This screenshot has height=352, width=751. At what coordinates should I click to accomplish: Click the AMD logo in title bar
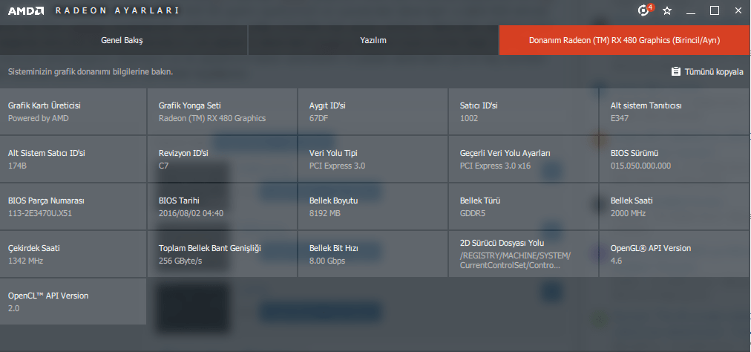pyautogui.click(x=26, y=10)
